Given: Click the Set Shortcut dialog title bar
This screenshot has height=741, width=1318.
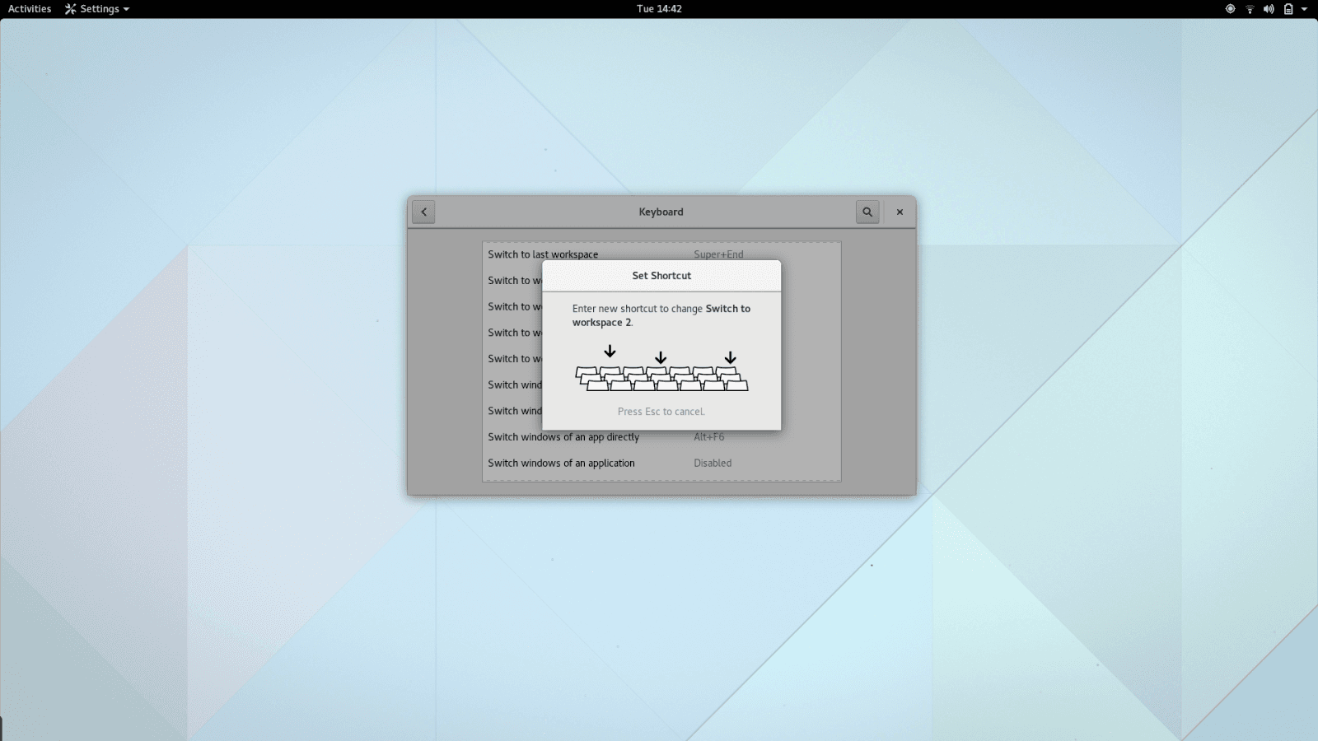Looking at the screenshot, I should (x=661, y=276).
